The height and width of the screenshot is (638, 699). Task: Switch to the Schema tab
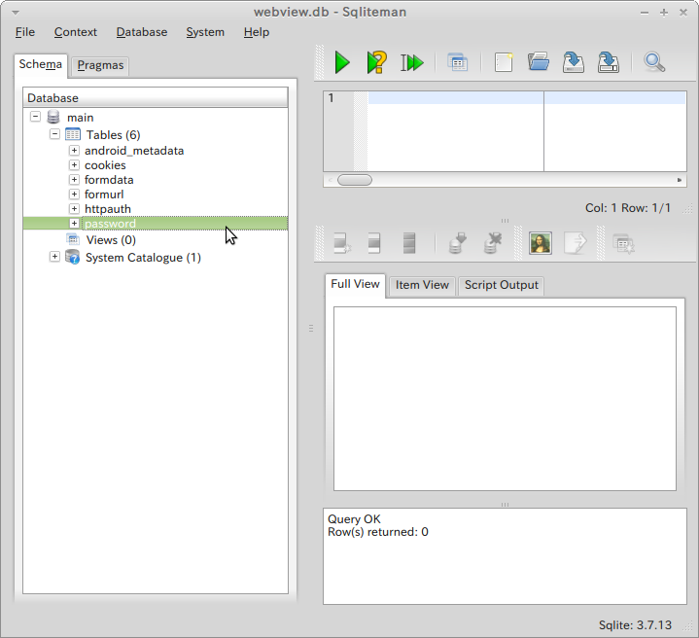(x=40, y=65)
